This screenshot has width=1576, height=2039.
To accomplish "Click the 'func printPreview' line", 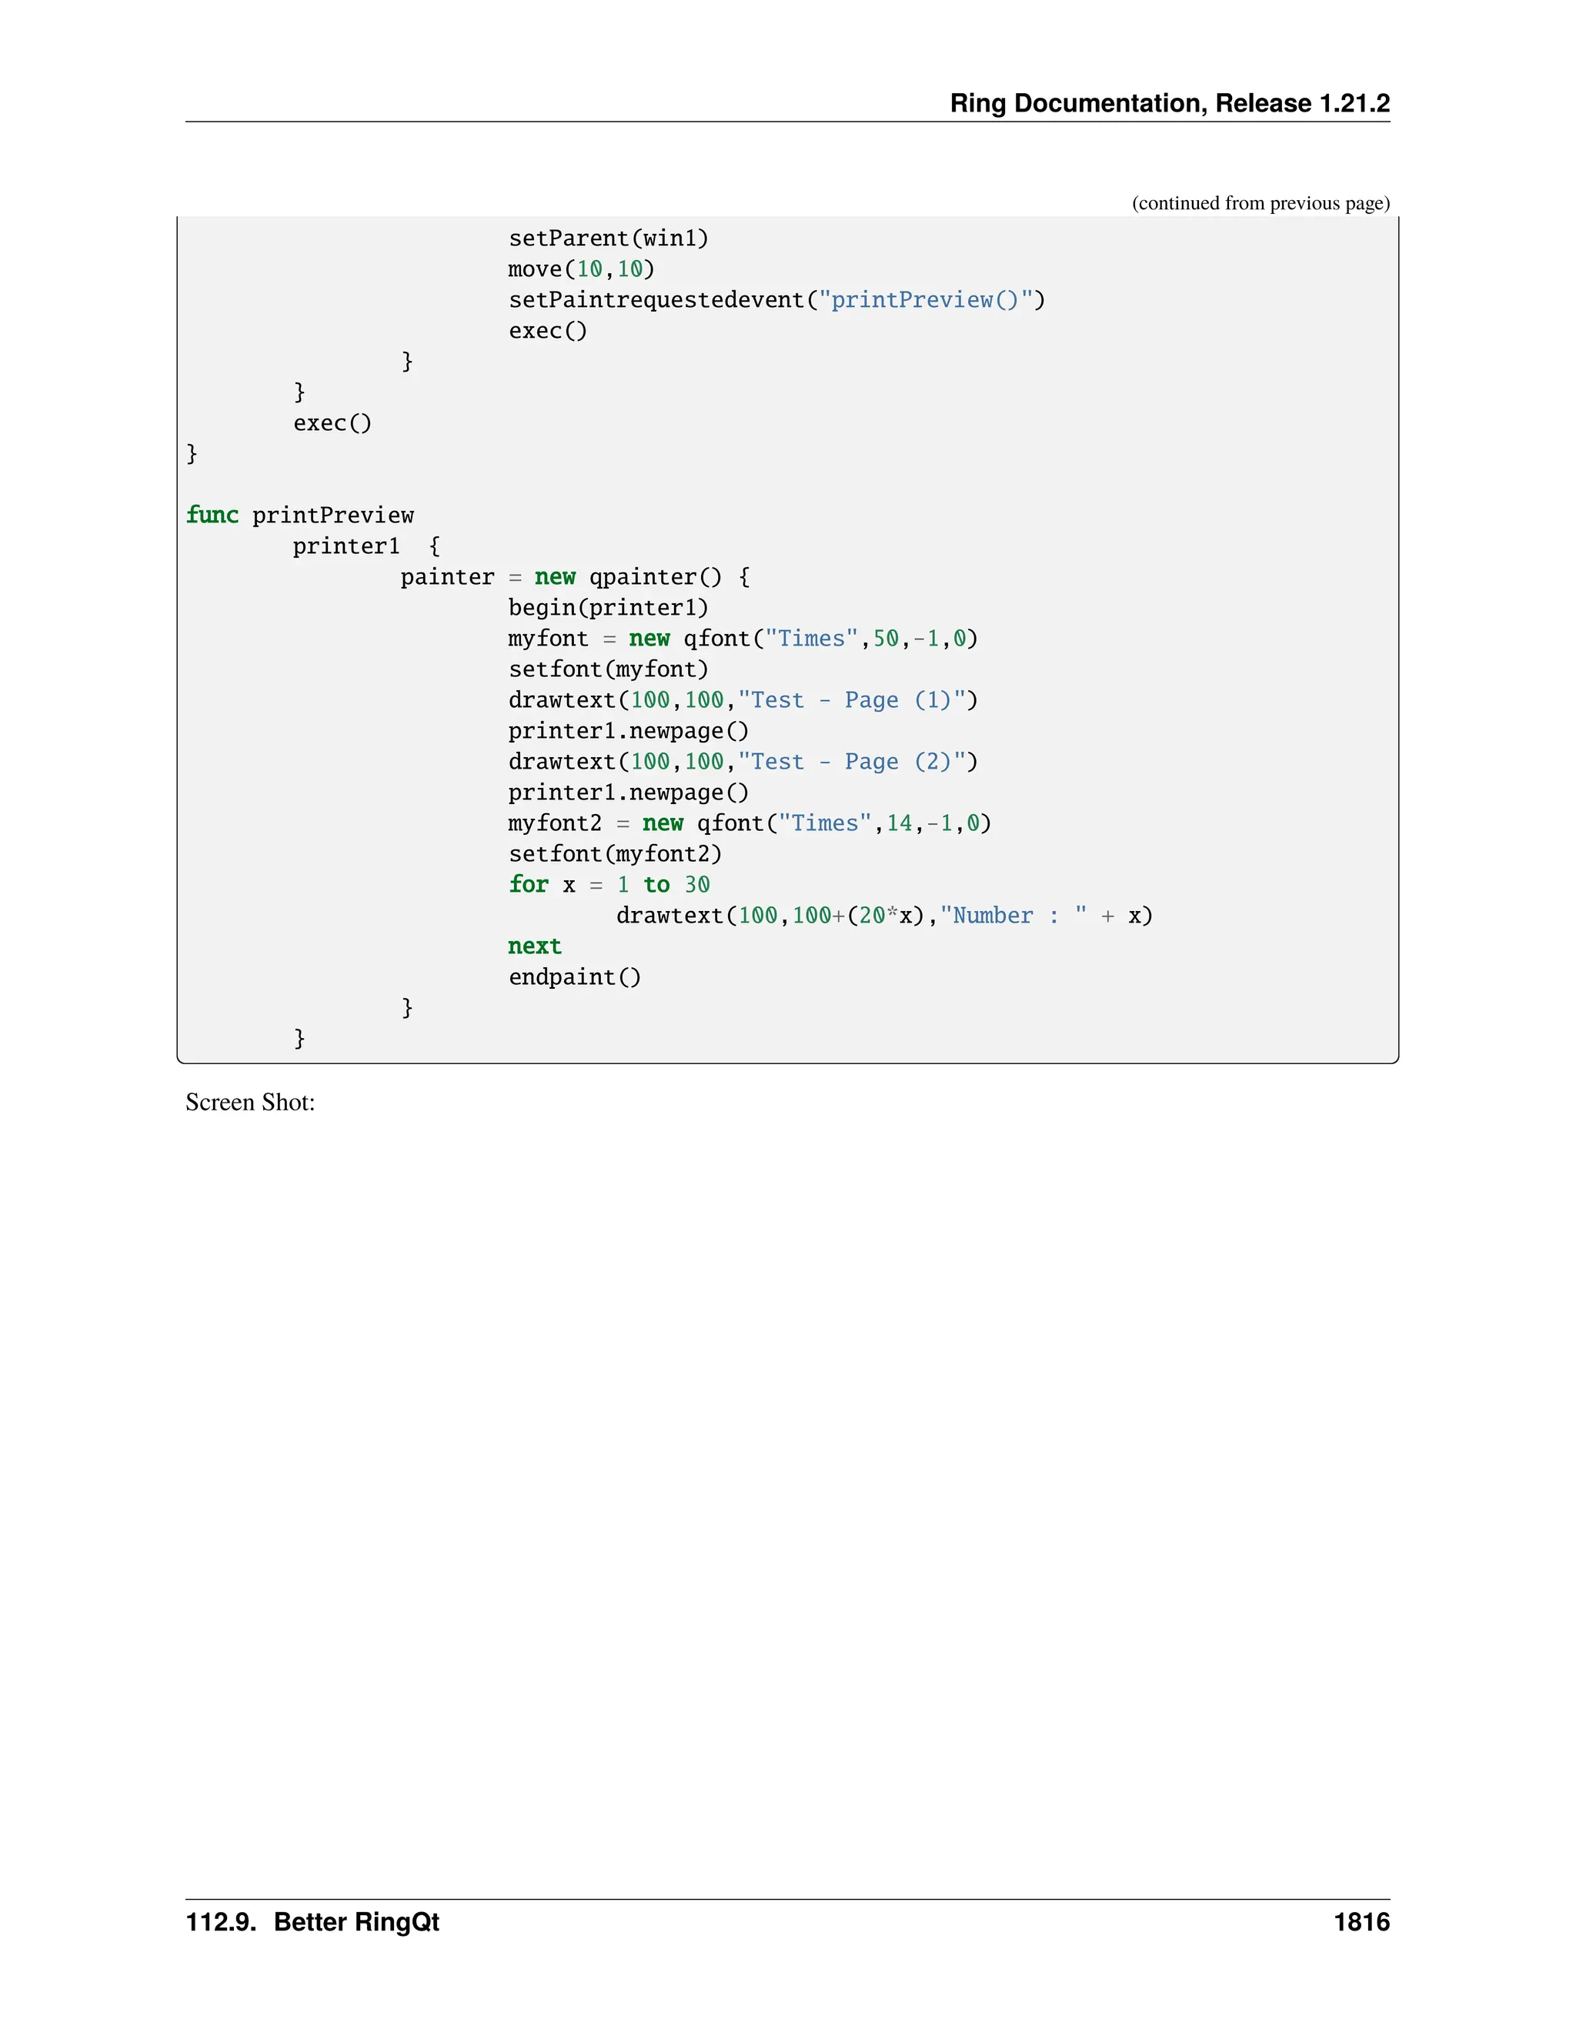I will coord(299,516).
